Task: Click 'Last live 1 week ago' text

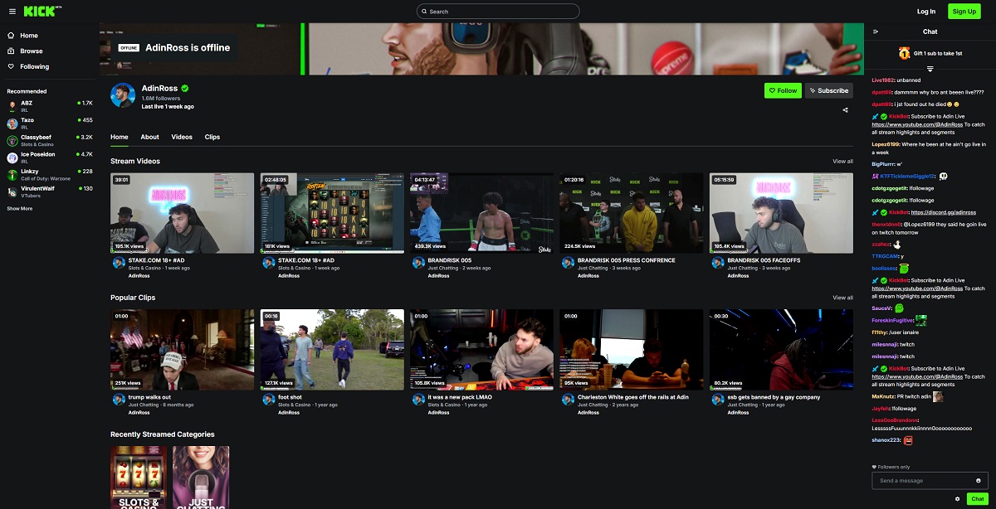Action: [x=168, y=107]
